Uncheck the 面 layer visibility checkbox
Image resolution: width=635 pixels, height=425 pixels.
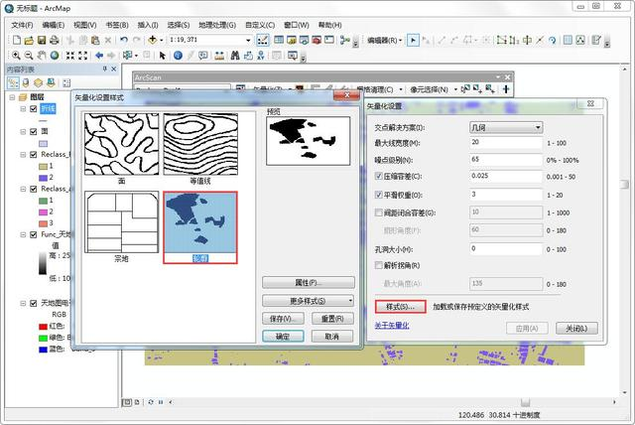(34, 131)
